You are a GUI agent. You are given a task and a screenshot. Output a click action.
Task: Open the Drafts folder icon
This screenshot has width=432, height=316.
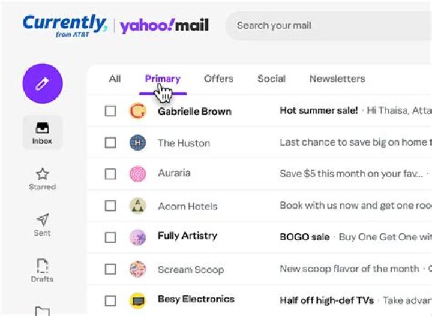43,266
